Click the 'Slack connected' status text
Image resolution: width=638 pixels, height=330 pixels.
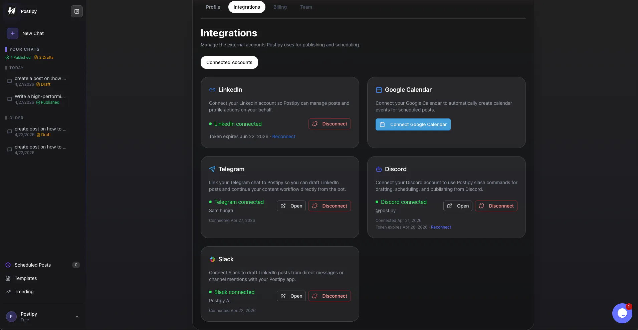pos(234,292)
